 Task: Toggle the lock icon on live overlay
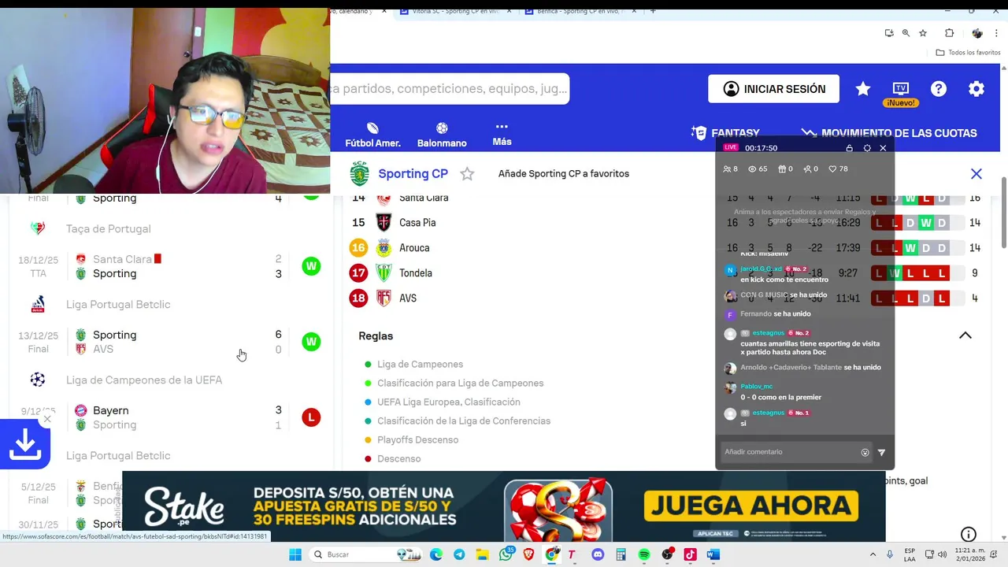coord(849,148)
